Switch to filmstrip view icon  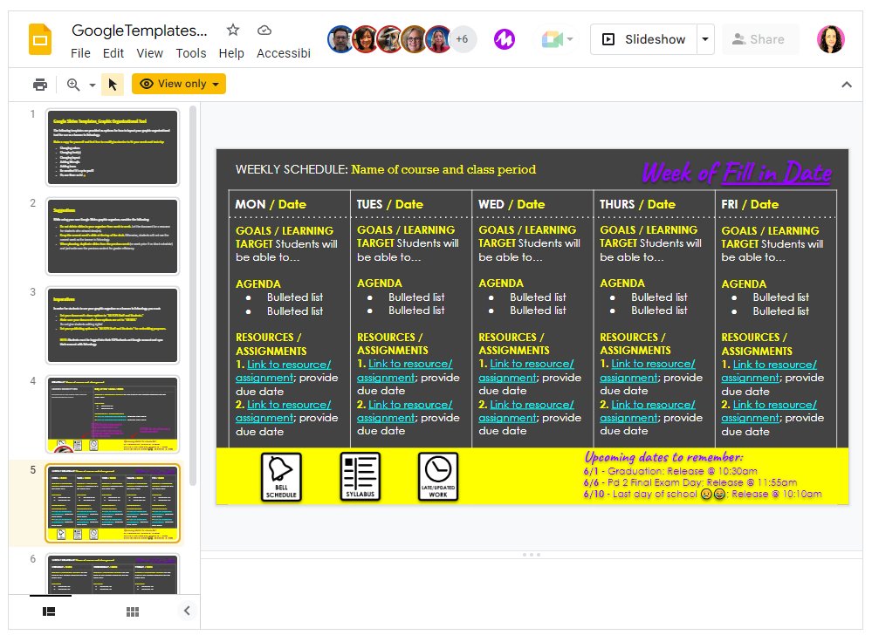(49, 611)
